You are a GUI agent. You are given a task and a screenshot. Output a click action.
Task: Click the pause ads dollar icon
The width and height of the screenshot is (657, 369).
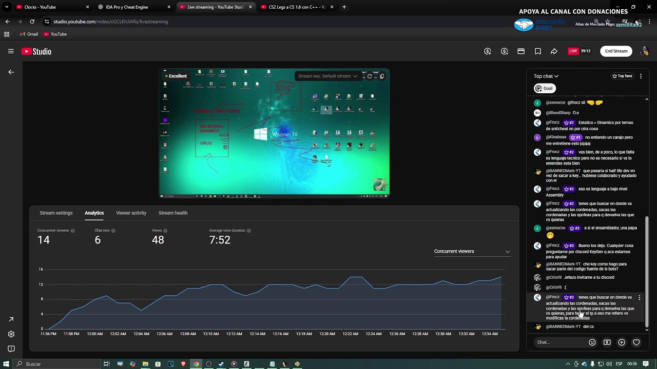pos(505,51)
